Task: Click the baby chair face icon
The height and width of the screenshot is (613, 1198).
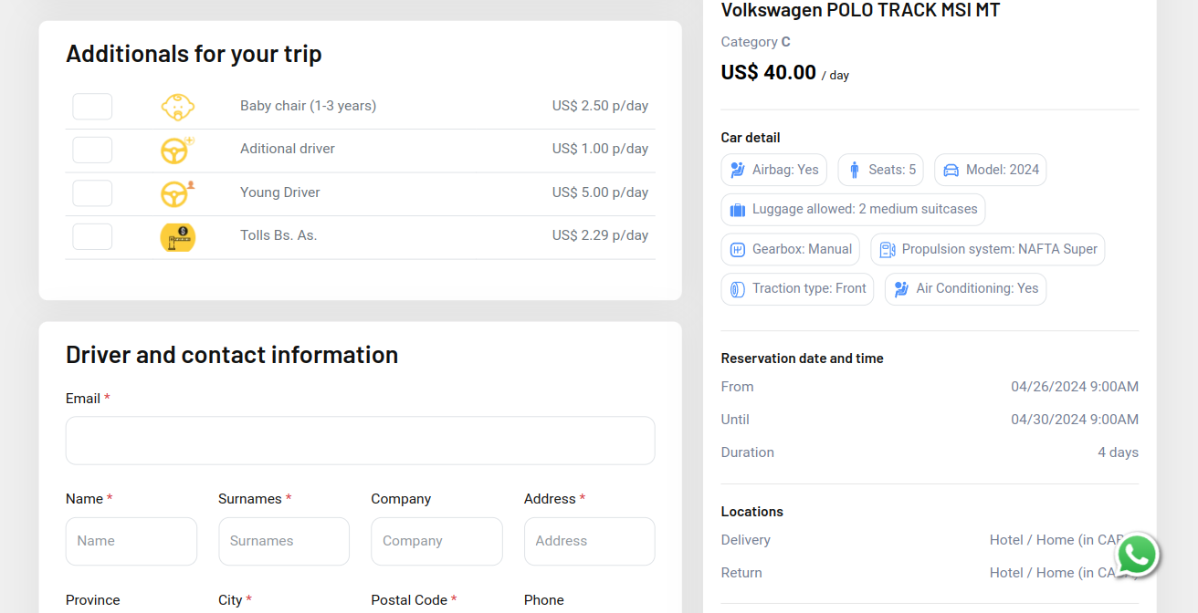Action: tap(177, 107)
